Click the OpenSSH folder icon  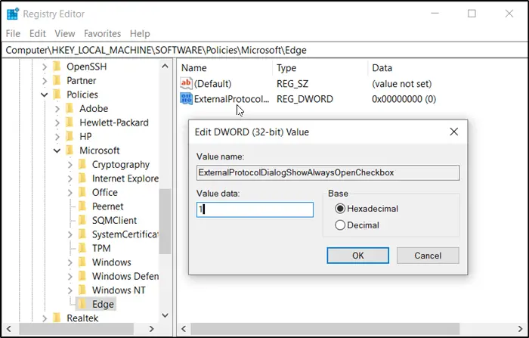pos(57,67)
